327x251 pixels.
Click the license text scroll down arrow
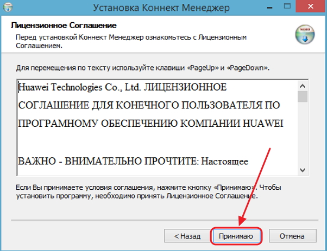303,170
